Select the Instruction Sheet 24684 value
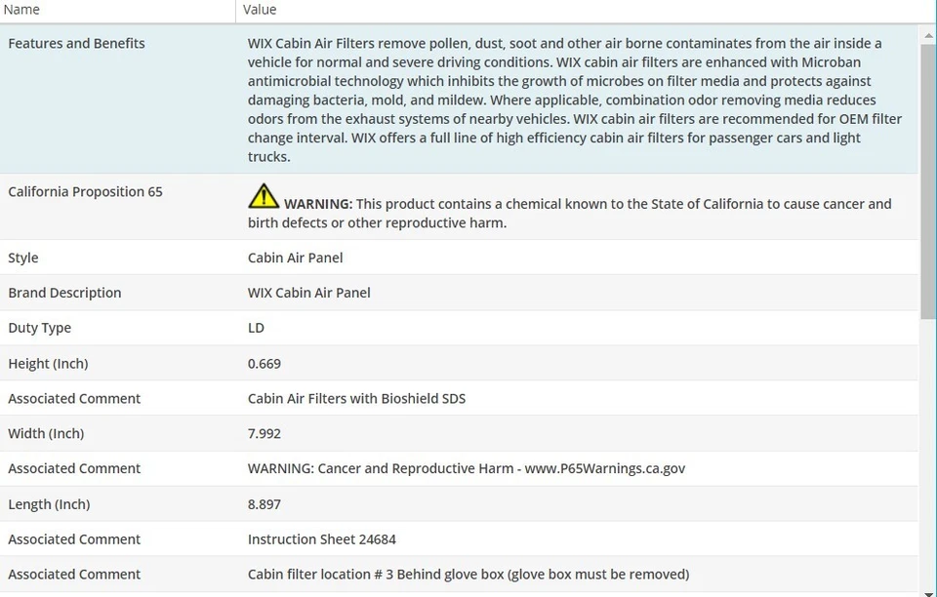The image size is (937, 597). click(x=321, y=539)
